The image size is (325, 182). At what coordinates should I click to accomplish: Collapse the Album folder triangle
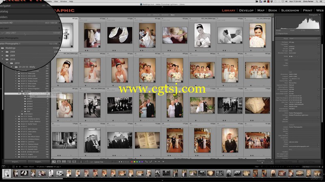click(19, 94)
